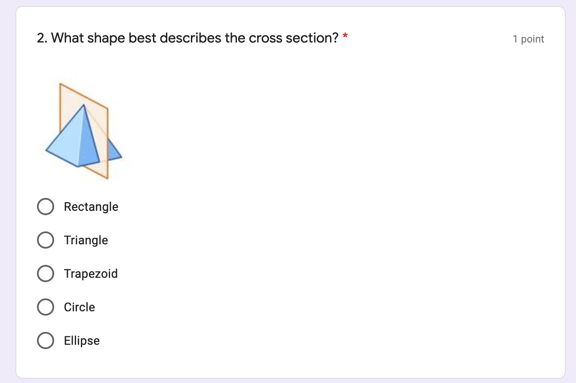This screenshot has width=576, height=383.
Task: Click the question number 2 text
Action: click(40, 38)
